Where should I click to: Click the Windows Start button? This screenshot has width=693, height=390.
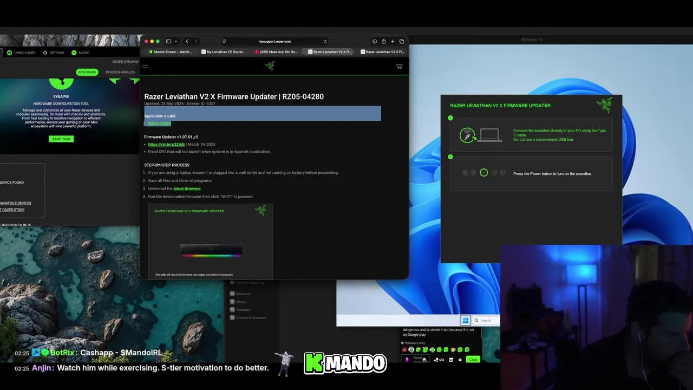(465, 320)
